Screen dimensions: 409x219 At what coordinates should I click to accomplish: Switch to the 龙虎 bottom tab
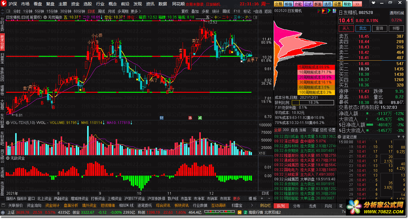pyautogui.click(x=312, y=206)
